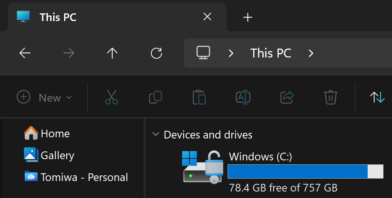Click the monitor icon on This PC tab
392x198 pixels.
click(23, 17)
